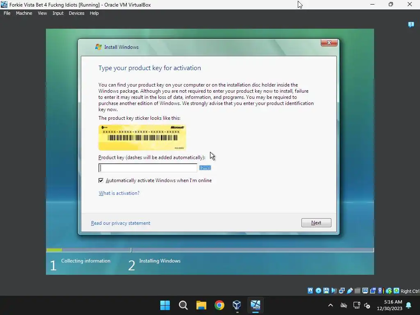Click the network tray icon

[356, 305]
